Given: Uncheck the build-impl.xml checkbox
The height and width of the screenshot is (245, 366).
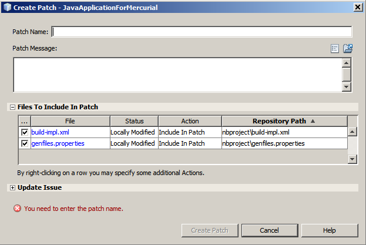Looking at the screenshot, I should pyautogui.click(x=25, y=133).
